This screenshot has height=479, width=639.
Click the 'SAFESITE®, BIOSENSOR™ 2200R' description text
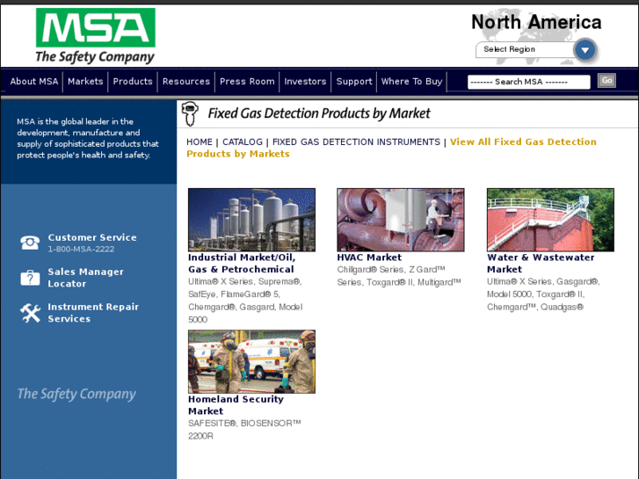click(x=244, y=430)
